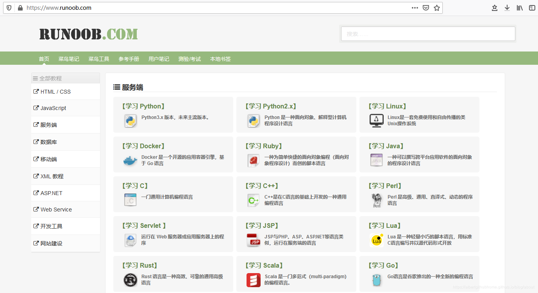This screenshot has width=538, height=293.
Task: Open the 【学习 Perl】 title link
Action: point(385,186)
